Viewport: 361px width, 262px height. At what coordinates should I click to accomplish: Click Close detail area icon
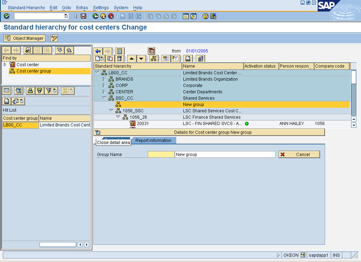(98, 132)
